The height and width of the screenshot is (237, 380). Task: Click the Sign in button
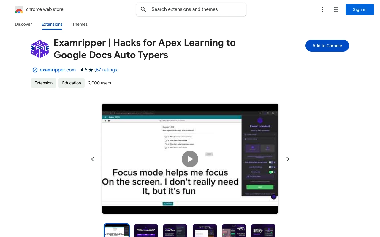click(360, 9)
